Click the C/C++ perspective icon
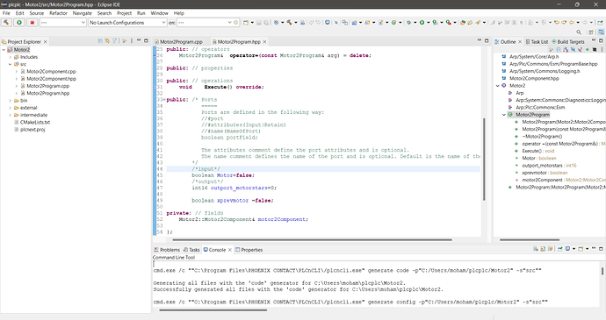The height and width of the screenshot is (320, 606). (601, 32)
